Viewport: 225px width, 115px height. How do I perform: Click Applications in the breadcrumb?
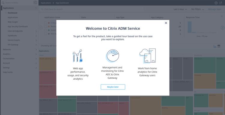click(x=46, y=3)
